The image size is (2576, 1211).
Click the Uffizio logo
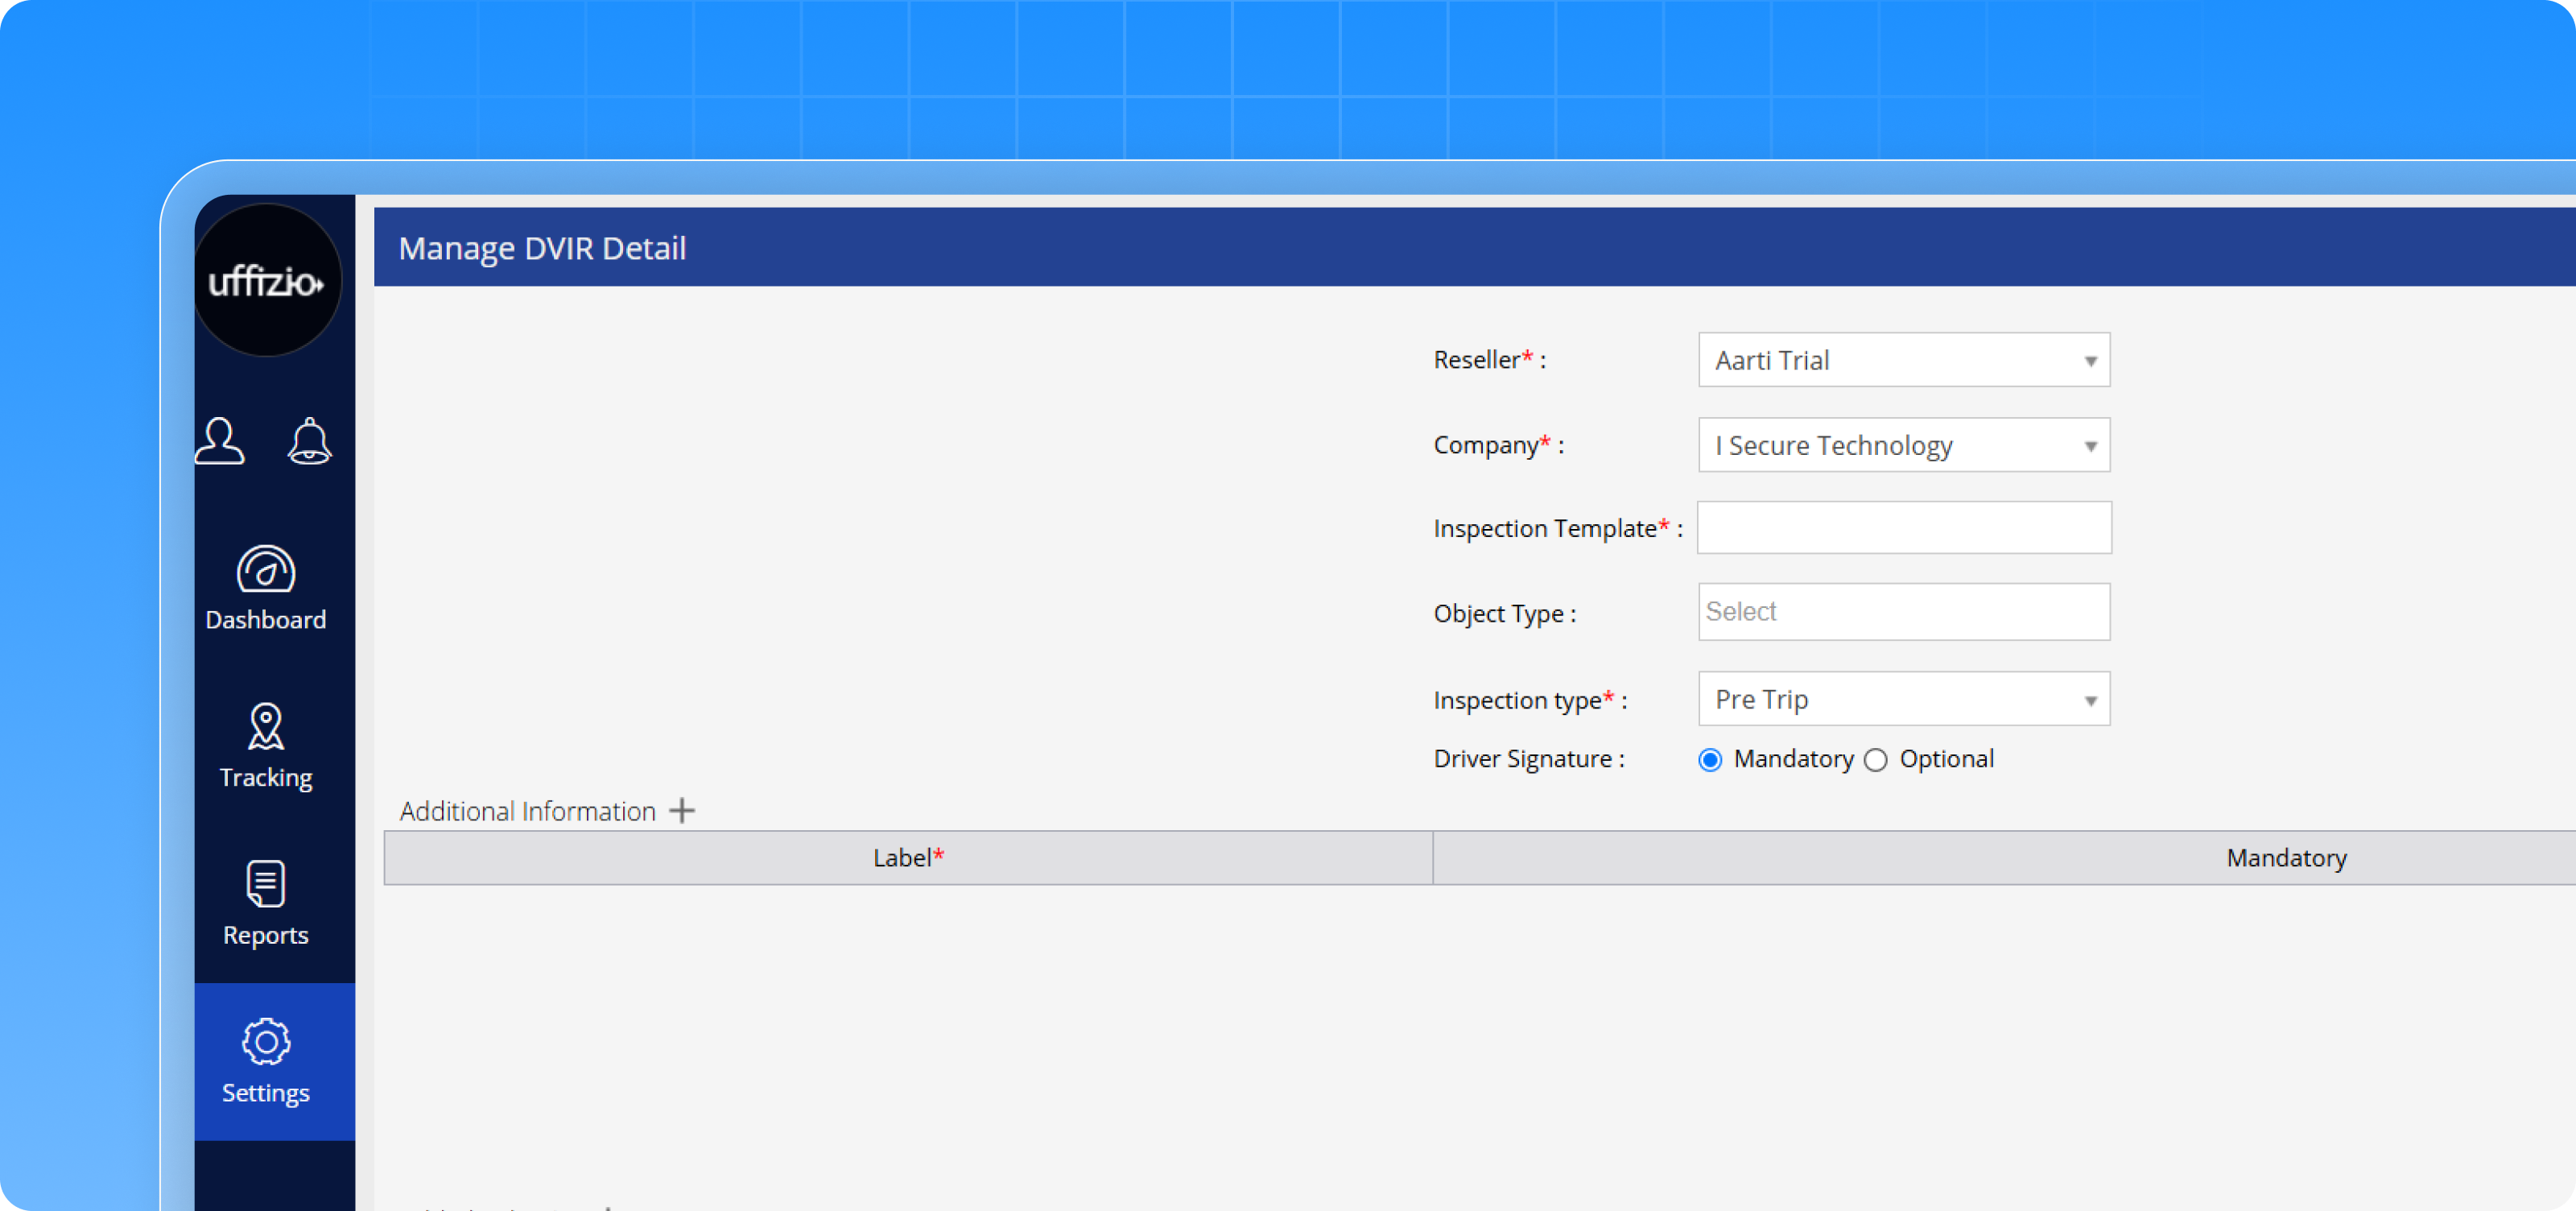268,280
